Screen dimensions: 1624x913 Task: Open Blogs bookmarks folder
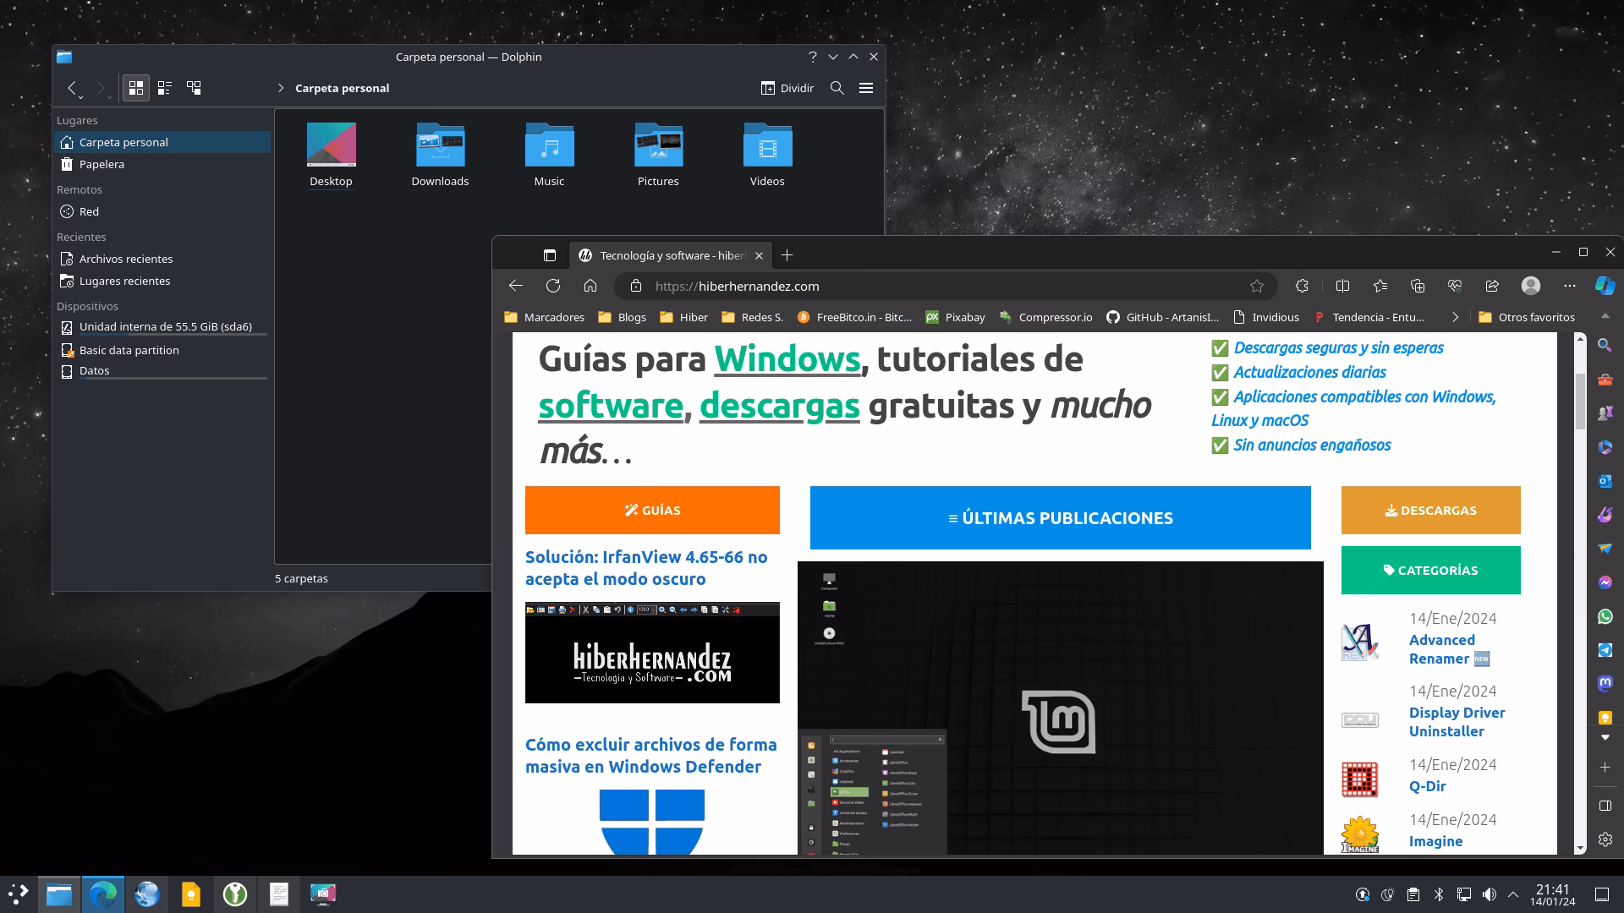tap(622, 317)
